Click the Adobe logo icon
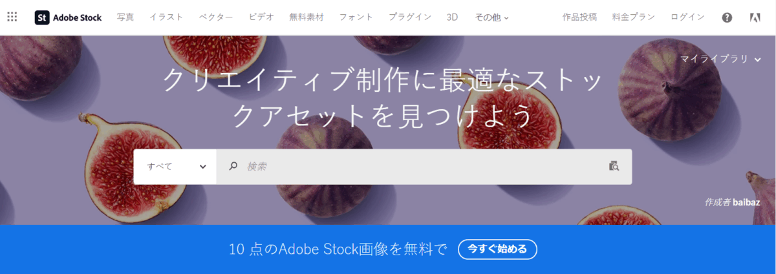This screenshot has height=274, width=776. (x=755, y=17)
